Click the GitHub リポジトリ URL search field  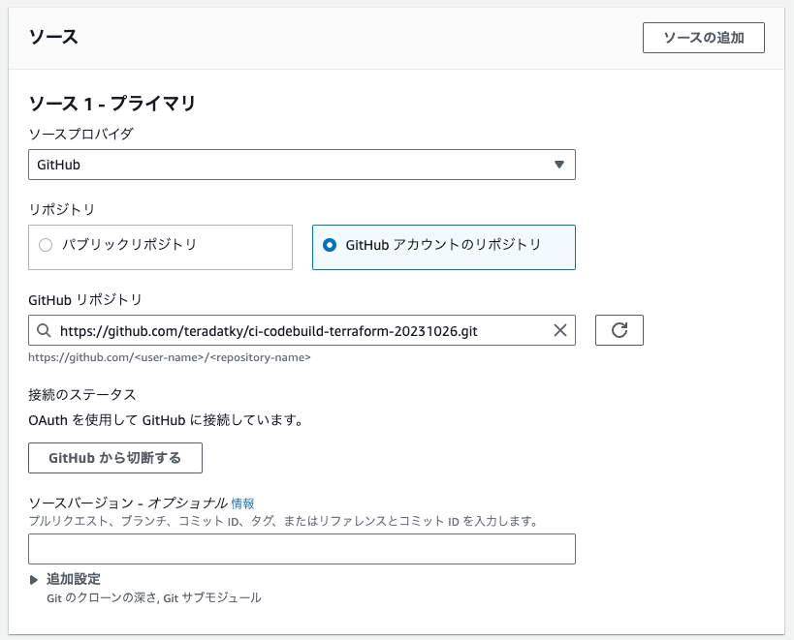302,330
